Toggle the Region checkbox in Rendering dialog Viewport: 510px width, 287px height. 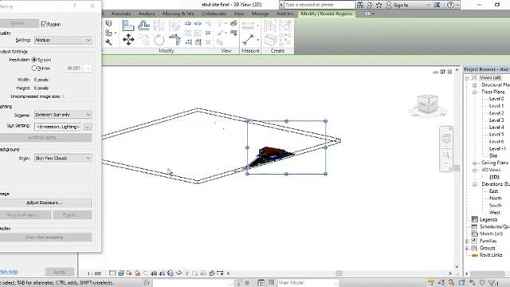tap(45, 25)
